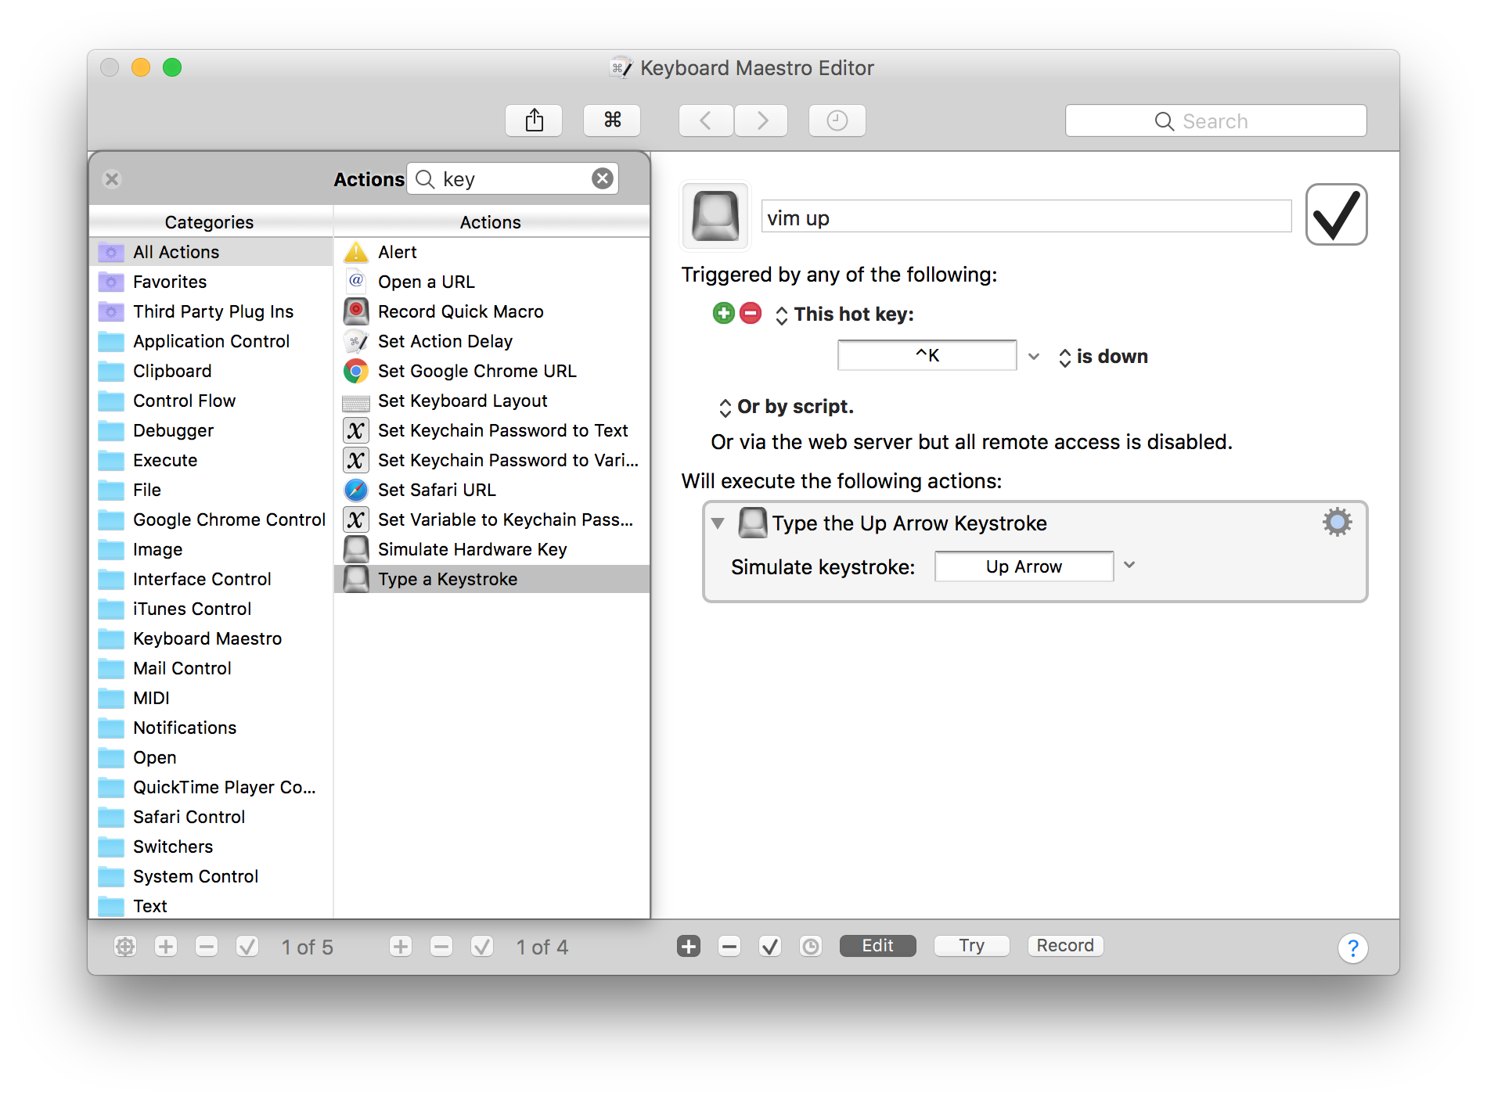Delete the selected action with dark minus
Image resolution: width=1487 pixels, height=1100 pixels.
tap(729, 947)
